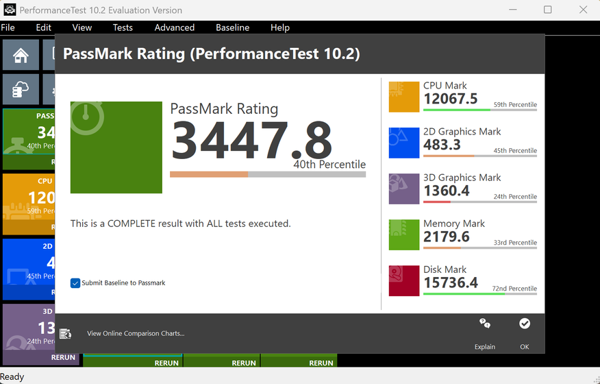600x384 pixels.
Task: Click the Disk Mark 72nd percentile bar
Action: (480, 294)
